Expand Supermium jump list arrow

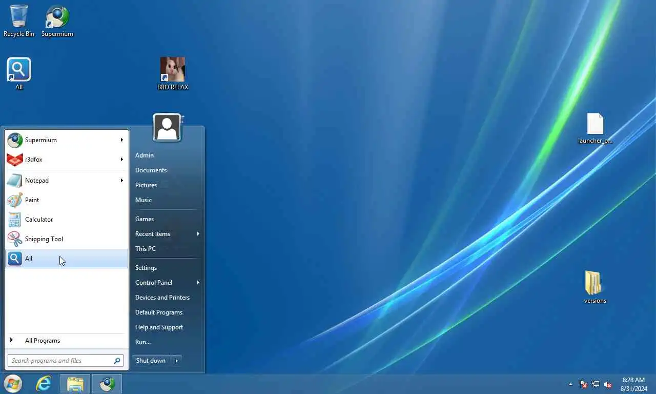pos(122,140)
